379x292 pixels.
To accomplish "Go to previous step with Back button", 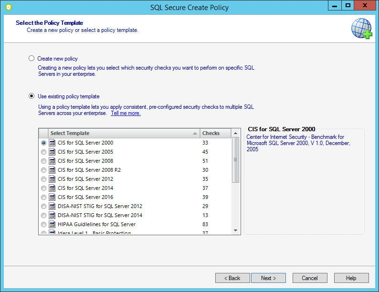I will pos(232,278).
